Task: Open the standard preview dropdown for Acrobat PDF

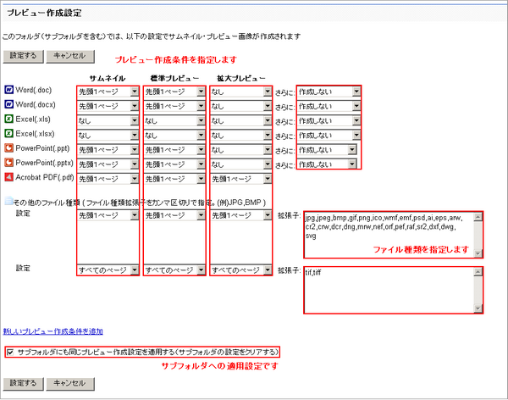Action: tap(174, 179)
